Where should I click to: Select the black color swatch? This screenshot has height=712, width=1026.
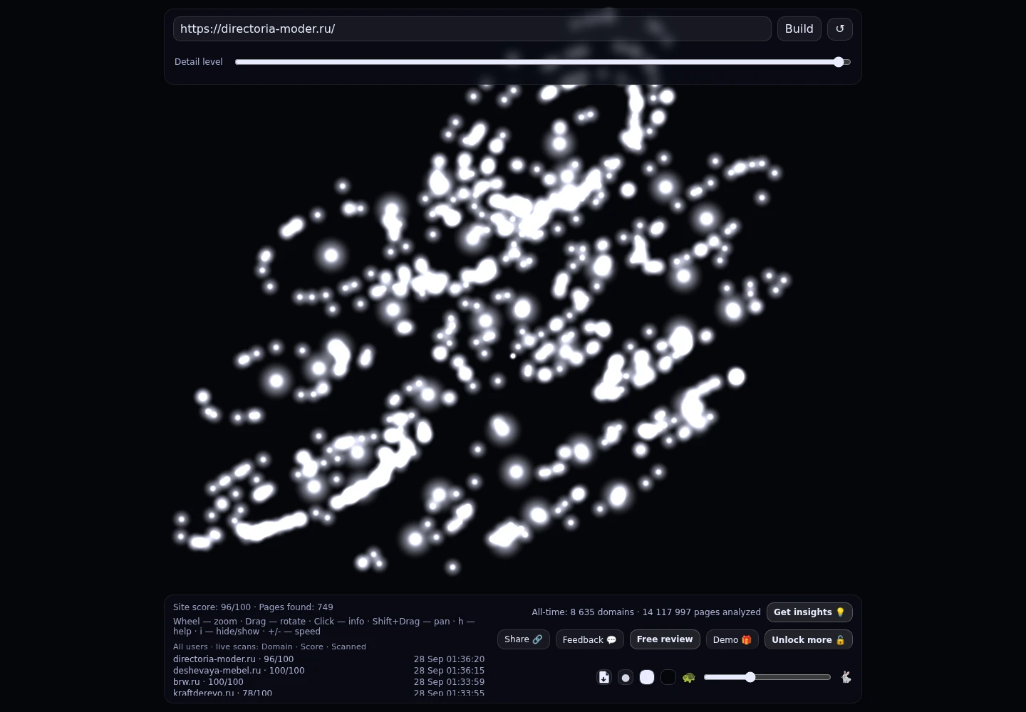click(x=668, y=677)
